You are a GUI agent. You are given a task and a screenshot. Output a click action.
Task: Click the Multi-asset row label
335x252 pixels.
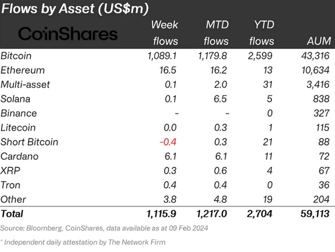click(26, 85)
